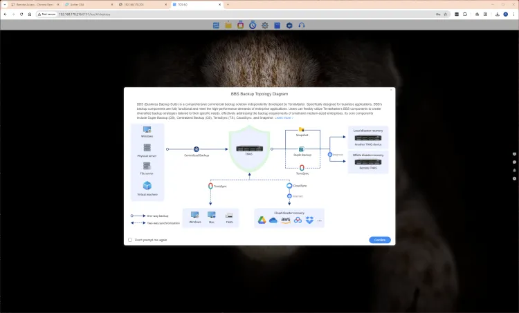Click the headset support icon in top dock
The height and width of the screenshot is (313, 519).
[x=302, y=26]
